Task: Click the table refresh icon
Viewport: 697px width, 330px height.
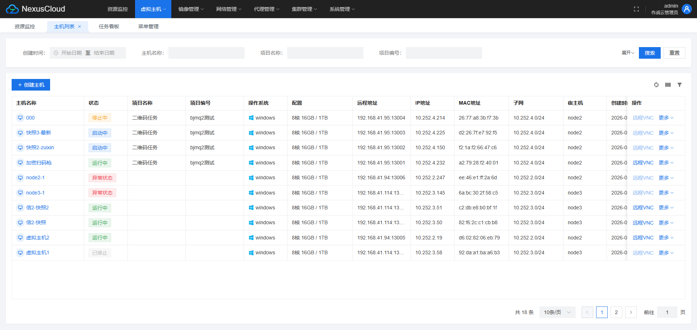Action: pos(656,85)
